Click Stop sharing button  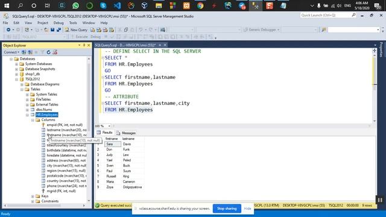click(227, 209)
